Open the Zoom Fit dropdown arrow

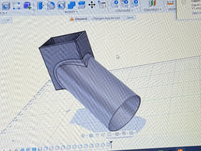click(x=113, y=134)
